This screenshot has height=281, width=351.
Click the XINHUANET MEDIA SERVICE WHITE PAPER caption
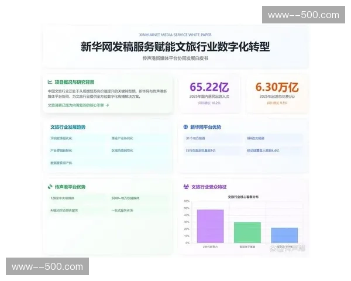point(175,35)
